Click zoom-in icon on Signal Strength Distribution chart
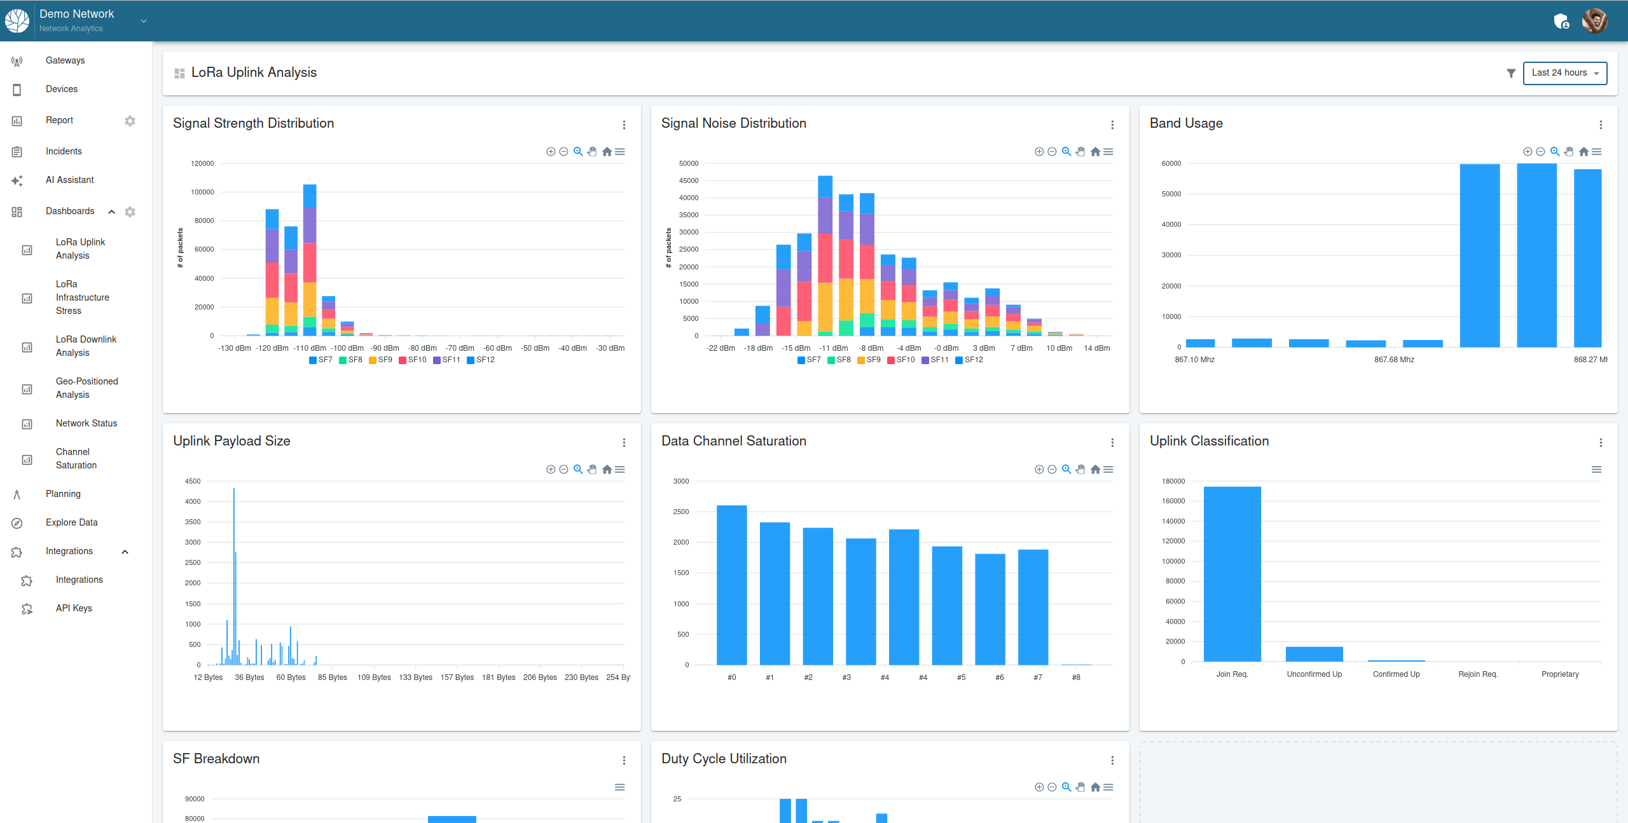Screen dimensions: 1628x823 tap(550, 152)
